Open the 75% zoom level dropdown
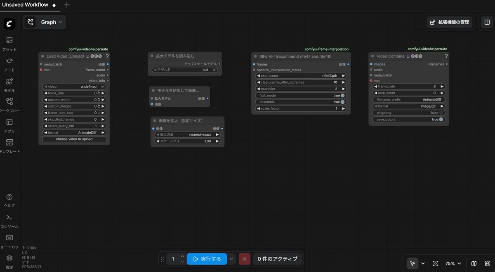 453,263
